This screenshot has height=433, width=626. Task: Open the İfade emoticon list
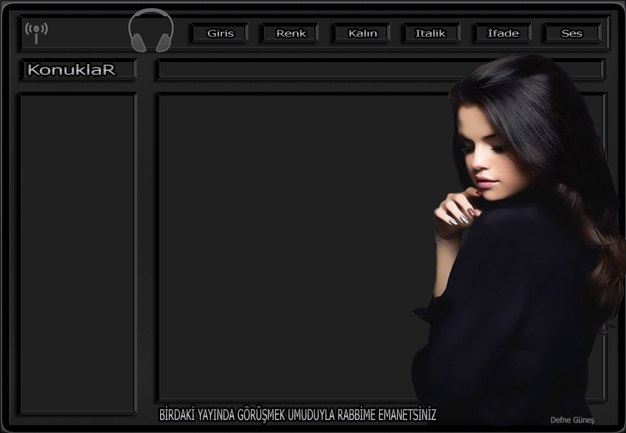[x=503, y=34]
